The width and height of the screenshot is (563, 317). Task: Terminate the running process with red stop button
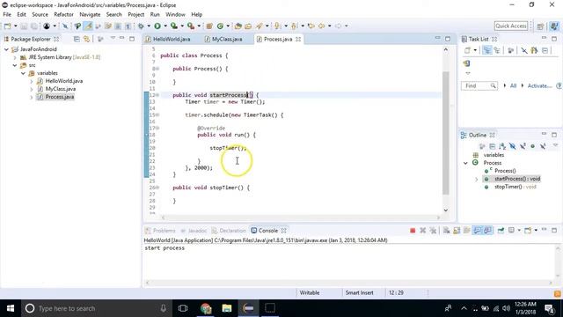[x=413, y=231]
